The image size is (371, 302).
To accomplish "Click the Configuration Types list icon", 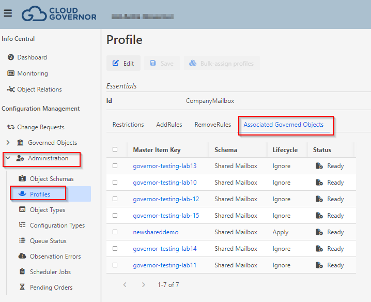I will point(22,225).
